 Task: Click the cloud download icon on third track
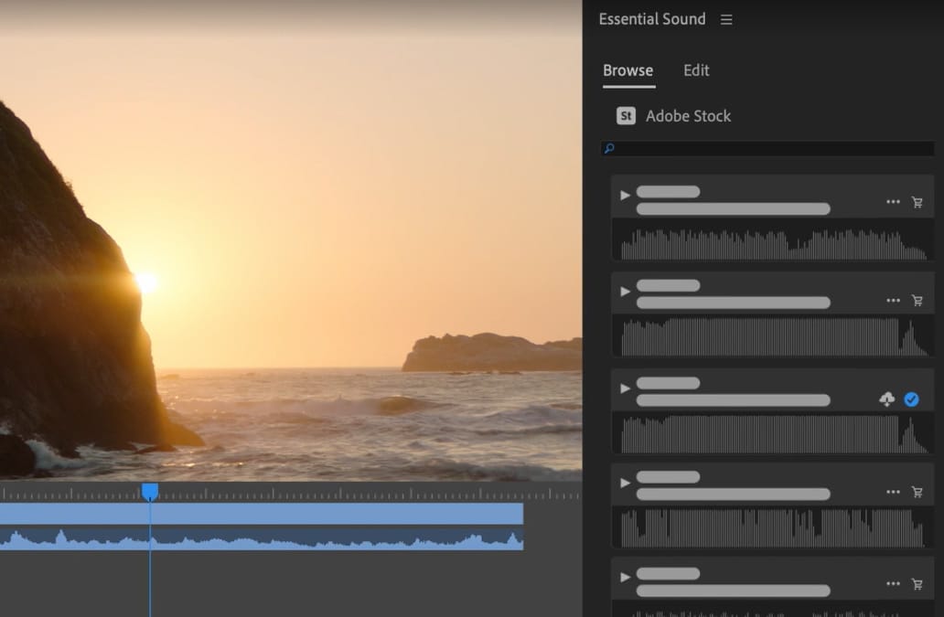[886, 399]
